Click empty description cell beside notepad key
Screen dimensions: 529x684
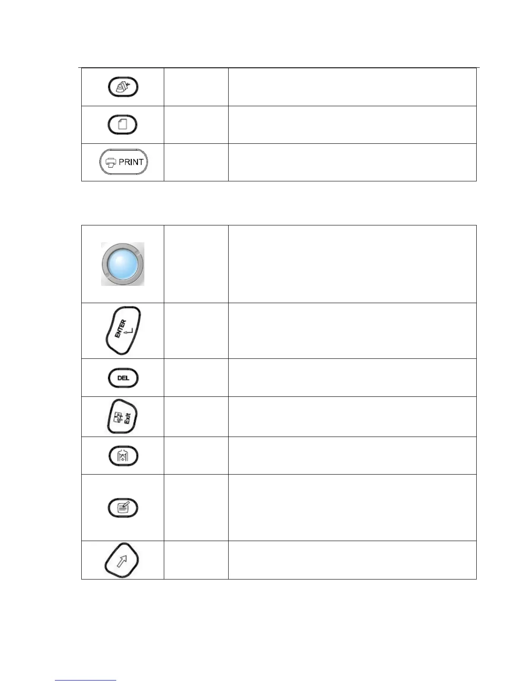(x=352, y=508)
